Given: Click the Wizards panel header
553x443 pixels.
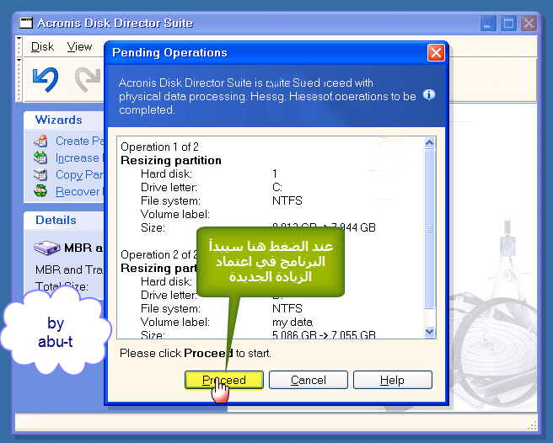Looking at the screenshot, I should [x=64, y=120].
